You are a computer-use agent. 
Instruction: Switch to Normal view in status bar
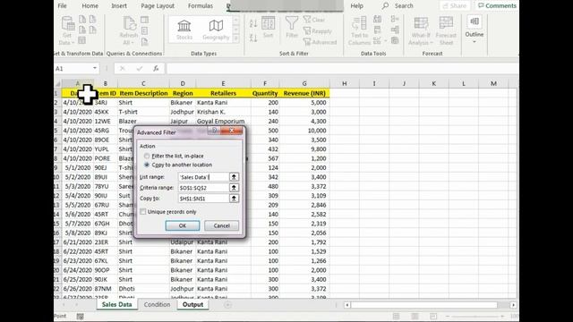[396, 316]
